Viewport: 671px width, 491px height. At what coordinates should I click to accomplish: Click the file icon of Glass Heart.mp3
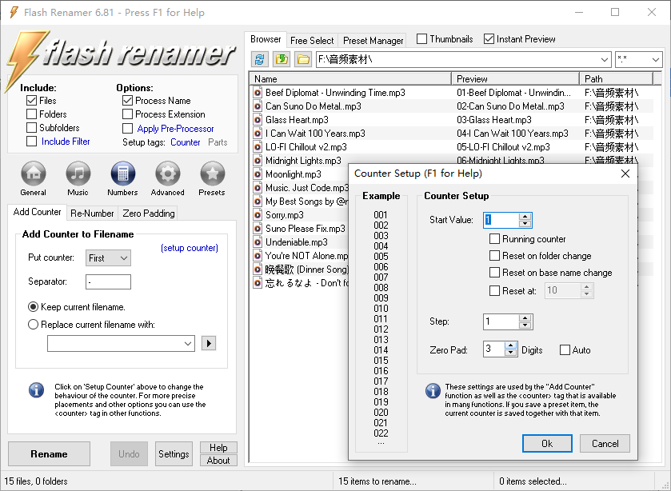(x=258, y=120)
